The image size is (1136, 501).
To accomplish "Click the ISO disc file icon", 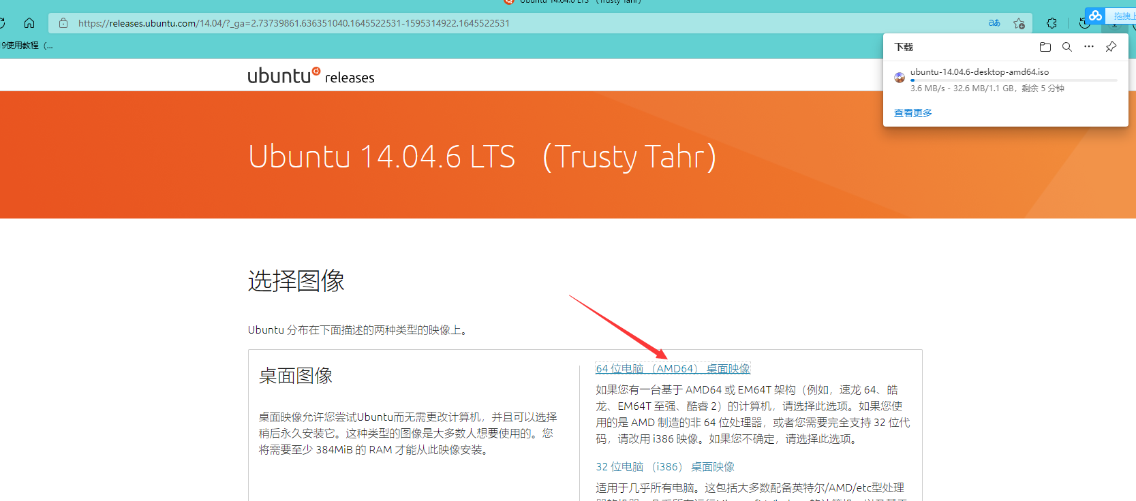I will [x=900, y=78].
